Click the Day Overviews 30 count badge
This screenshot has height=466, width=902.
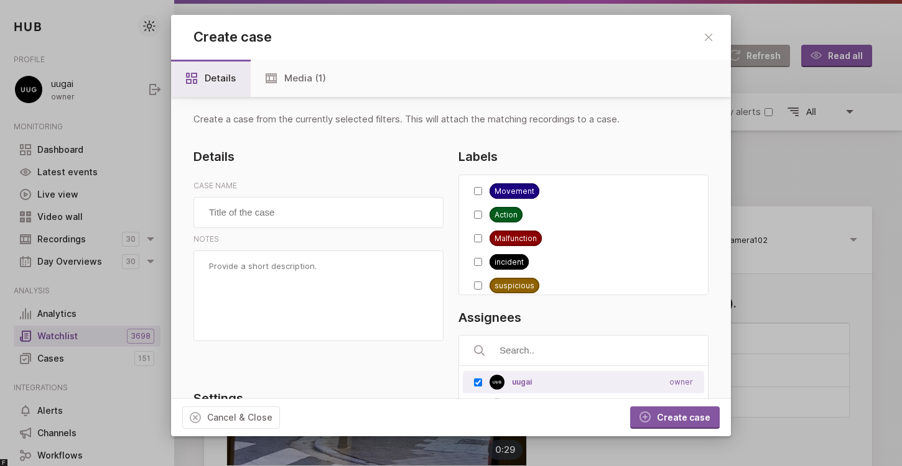[131, 262]
